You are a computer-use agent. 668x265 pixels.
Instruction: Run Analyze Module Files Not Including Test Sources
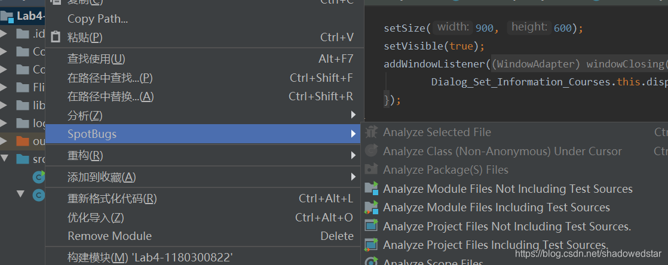tap(508, 189)
